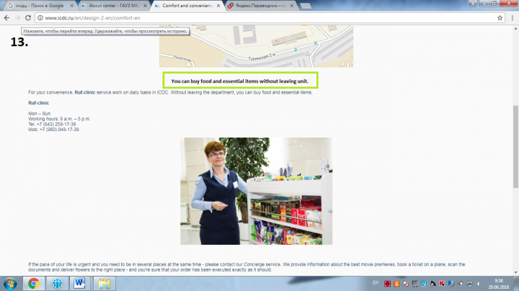
Task: Open a new browser tab
Action: [306, 6]
